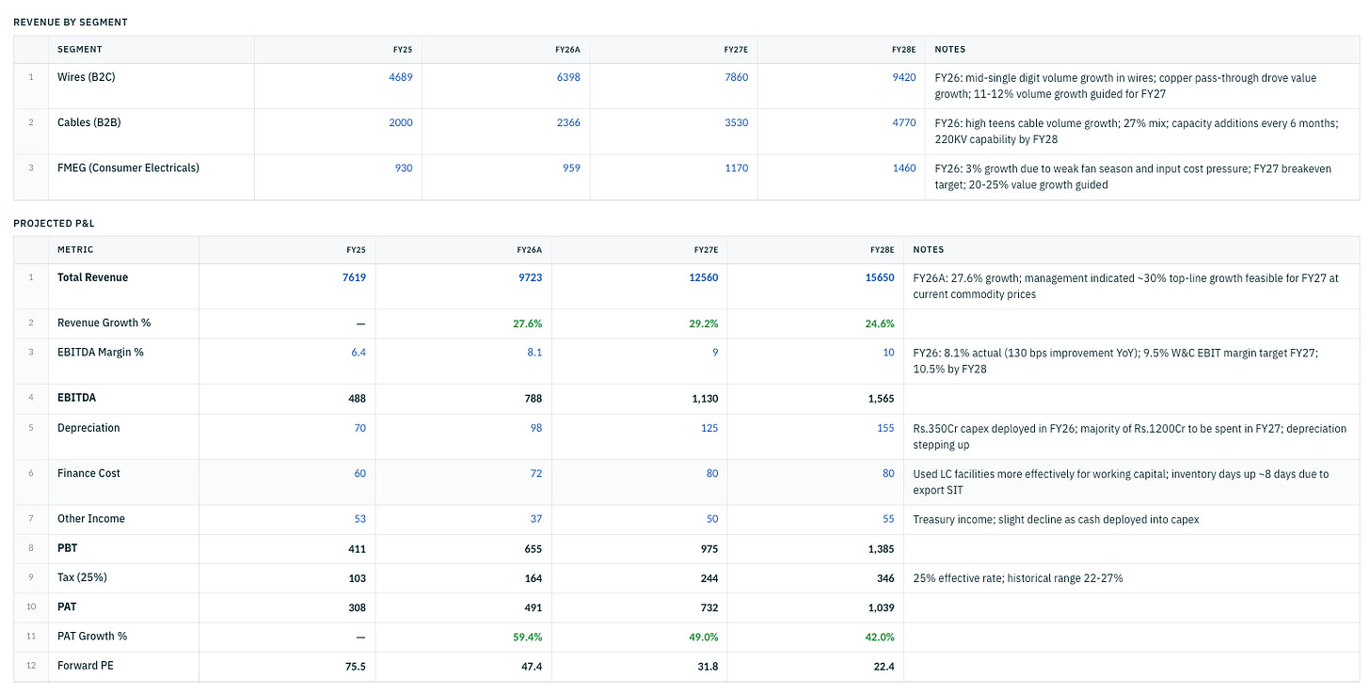The width and height of the screenshot is (1370, 694).
Task: Click Wires FY27E value 7860
Action: coord(737,77)
